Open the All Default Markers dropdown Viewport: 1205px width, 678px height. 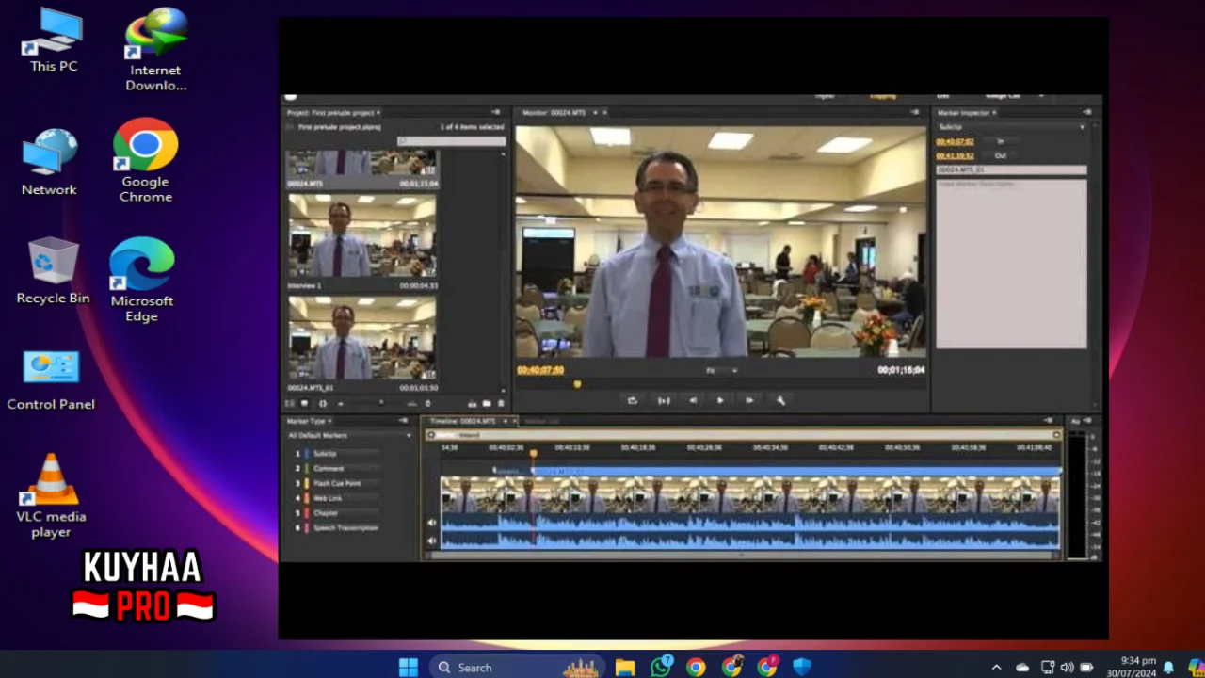(350, 435)
